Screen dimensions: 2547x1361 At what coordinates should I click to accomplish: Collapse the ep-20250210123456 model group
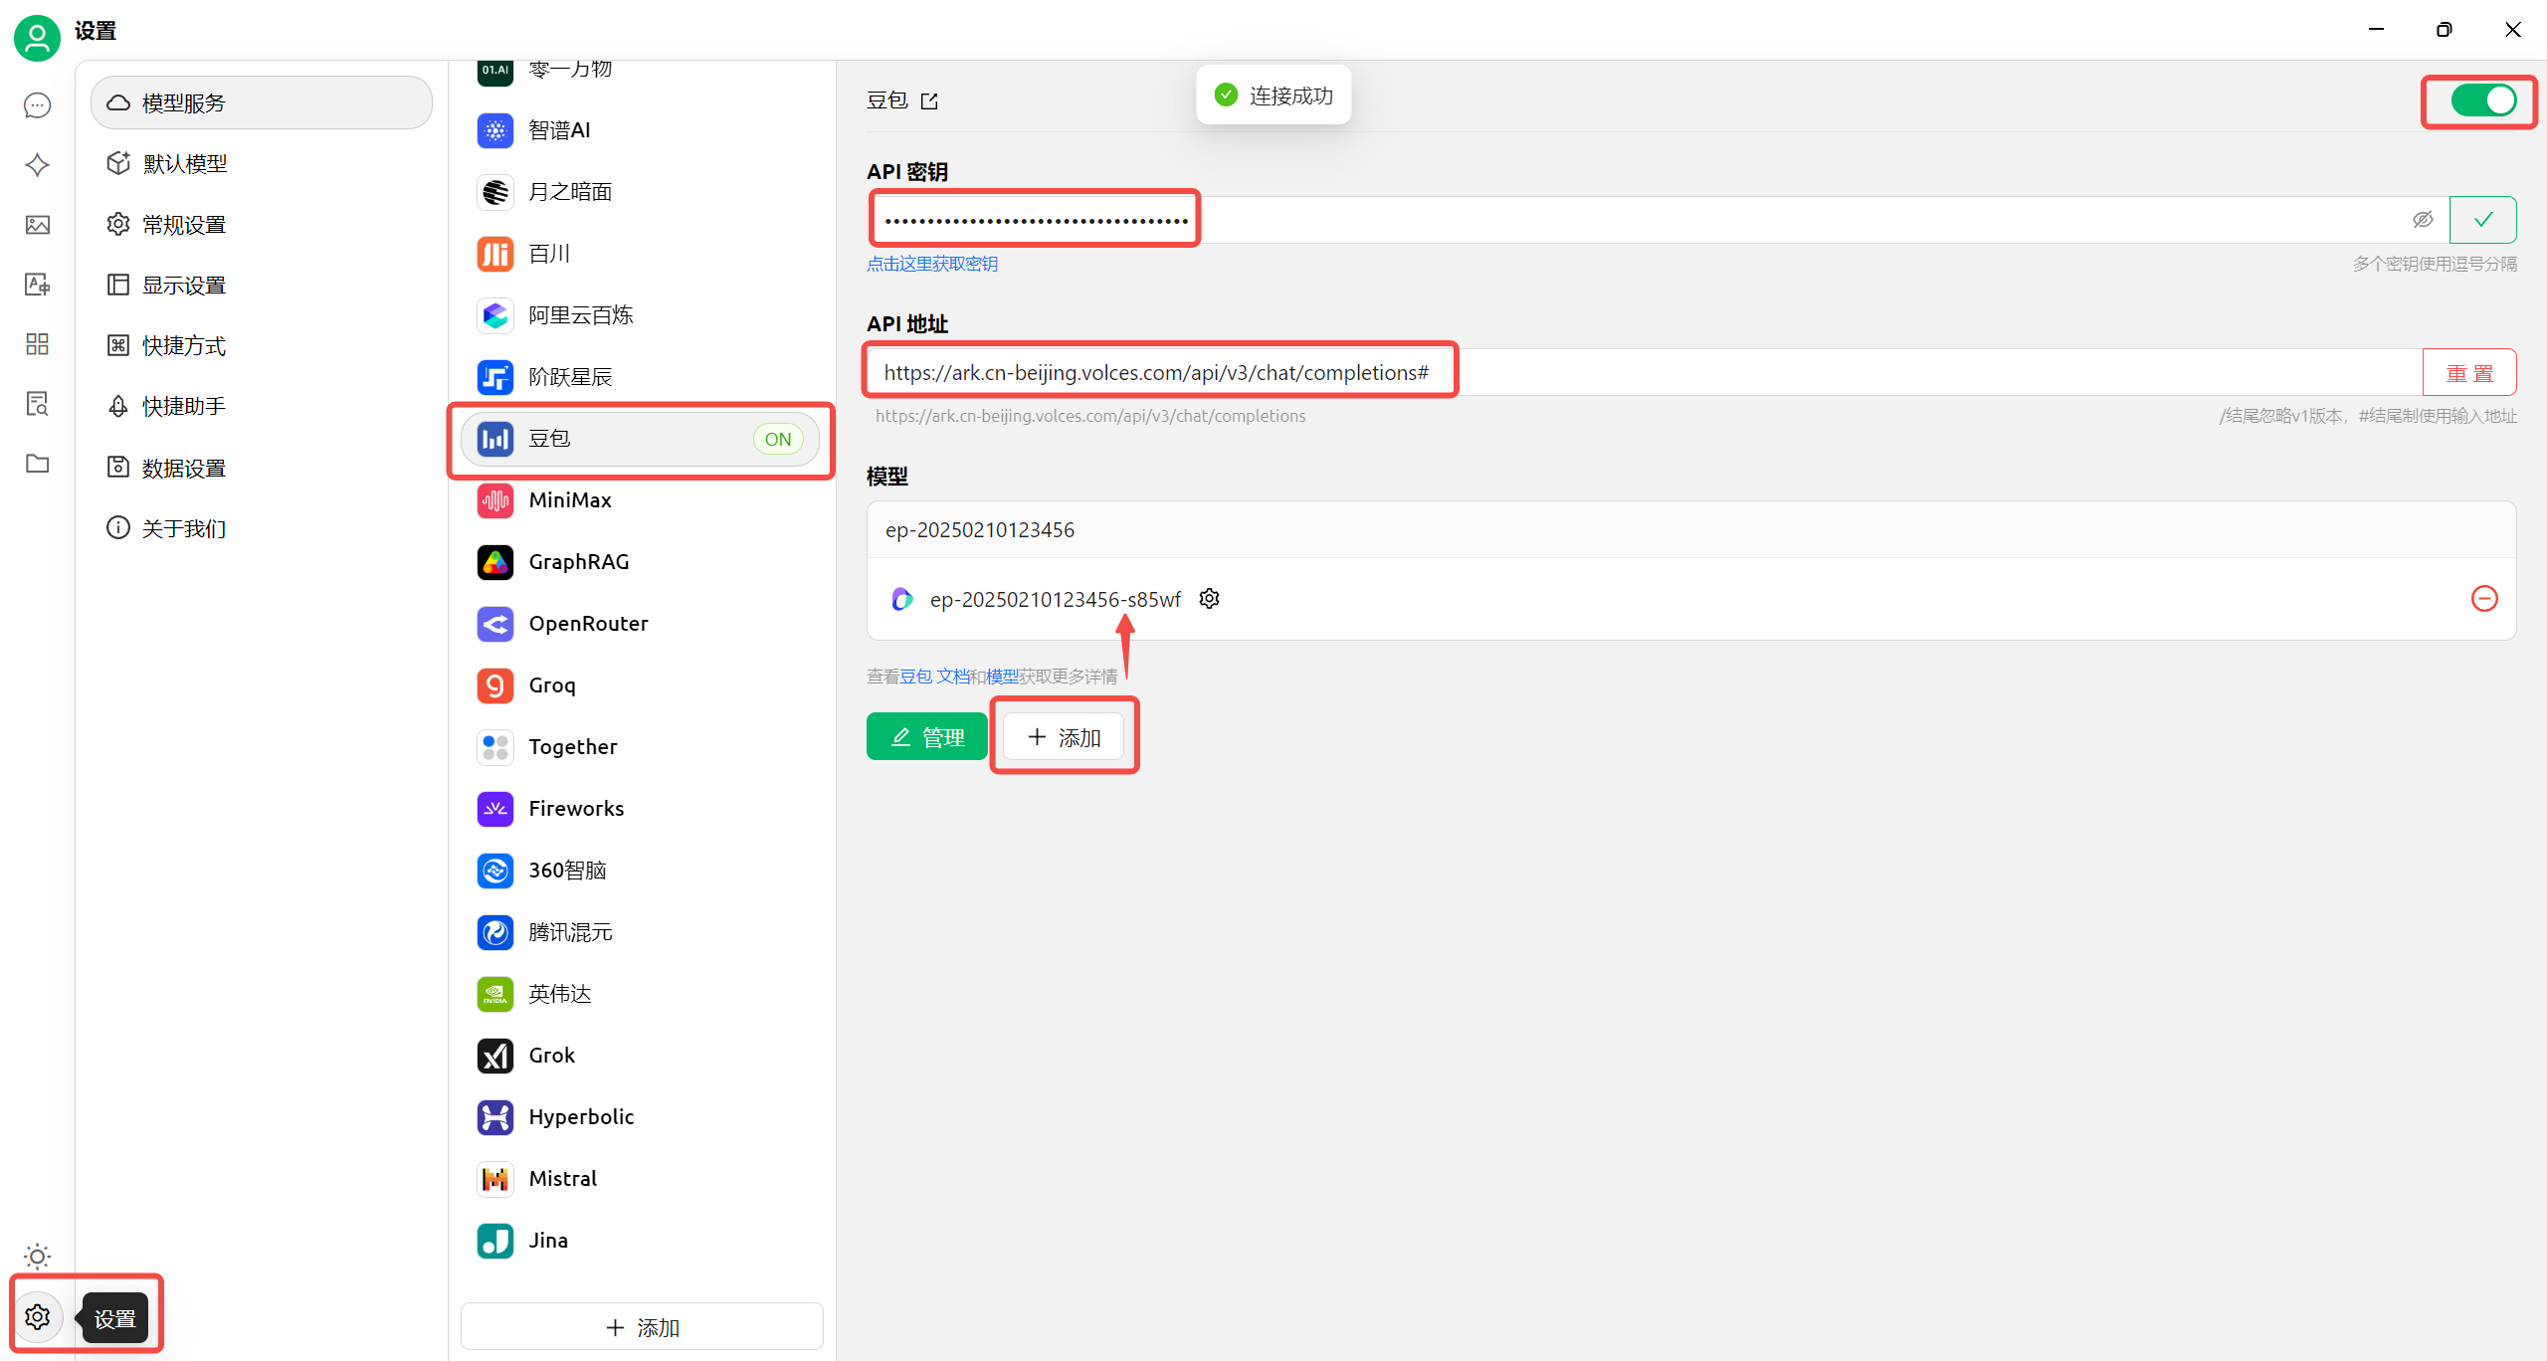click(x=980, y=530)
